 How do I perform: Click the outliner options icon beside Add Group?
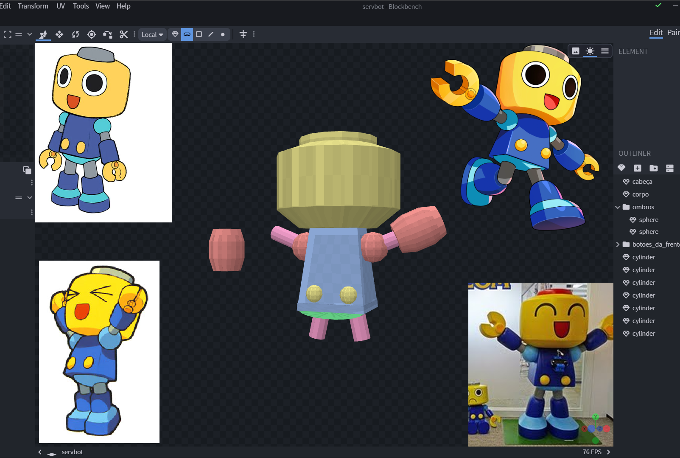pyautogui.click(x=670, y=168)
